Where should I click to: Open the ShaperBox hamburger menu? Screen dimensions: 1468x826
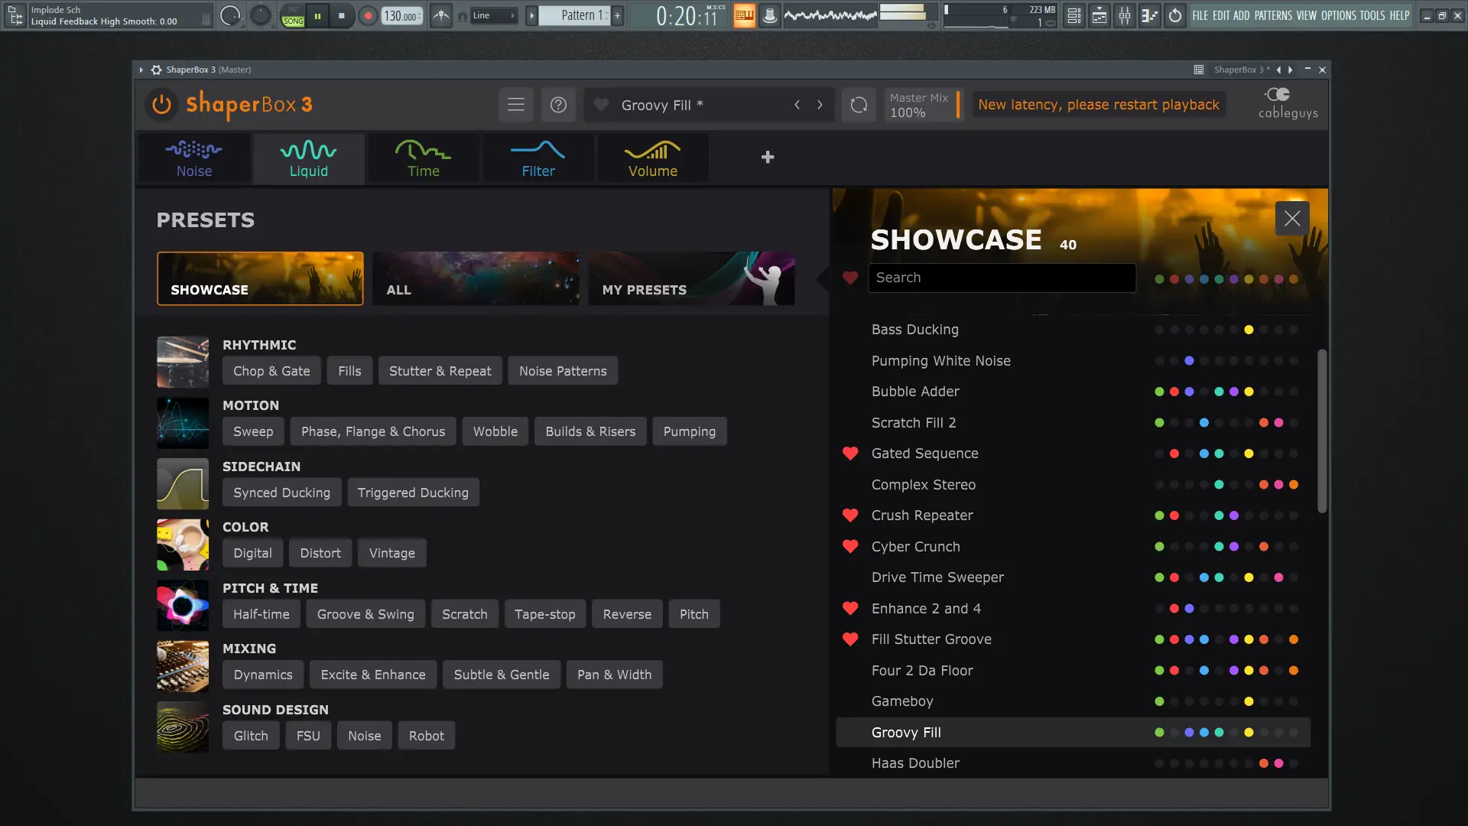[x=516, y=105]
